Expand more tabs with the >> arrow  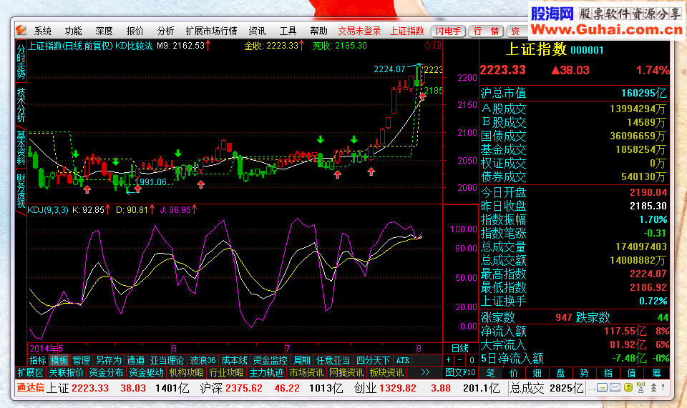[x=425, y=372]
